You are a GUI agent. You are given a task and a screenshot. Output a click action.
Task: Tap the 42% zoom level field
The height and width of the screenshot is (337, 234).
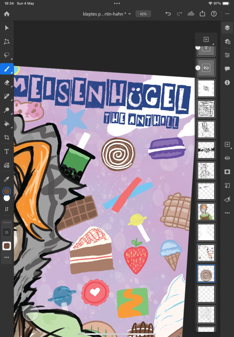143,14
